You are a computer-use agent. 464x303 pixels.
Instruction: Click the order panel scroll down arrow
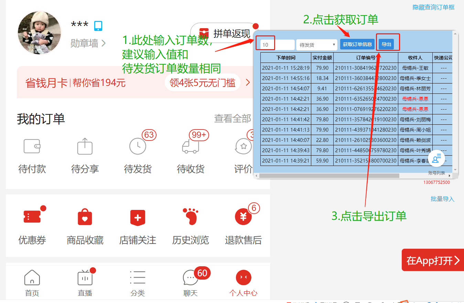tap(455, 170)
